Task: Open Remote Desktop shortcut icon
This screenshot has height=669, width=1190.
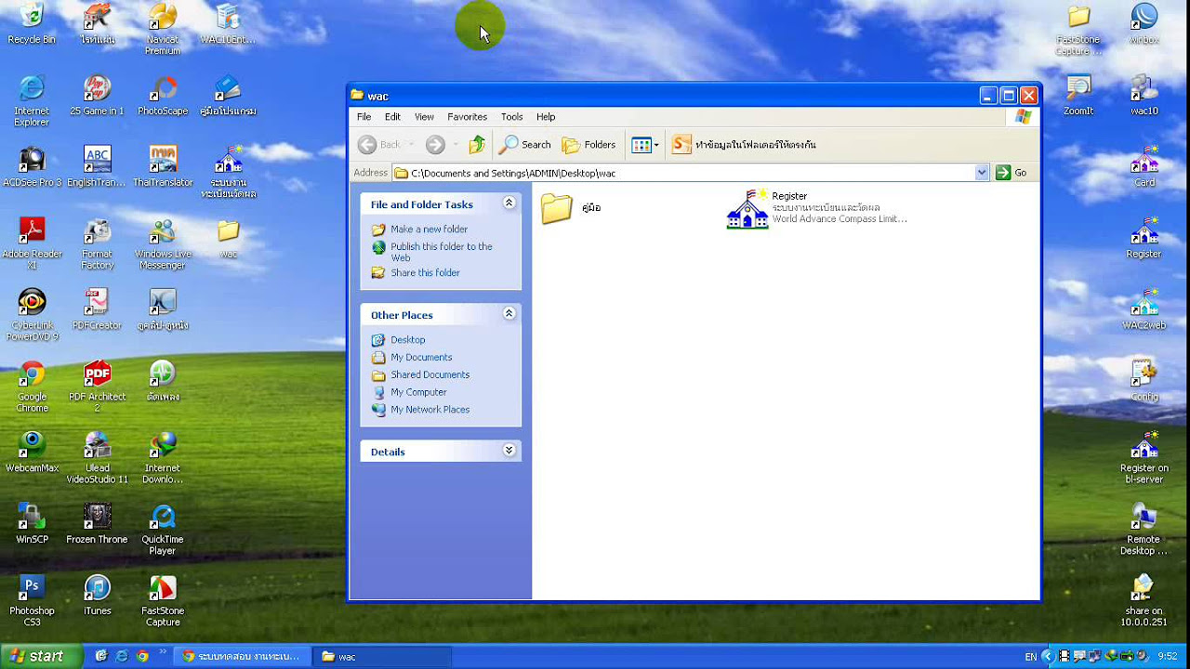Action: (x=1144, y=530)
